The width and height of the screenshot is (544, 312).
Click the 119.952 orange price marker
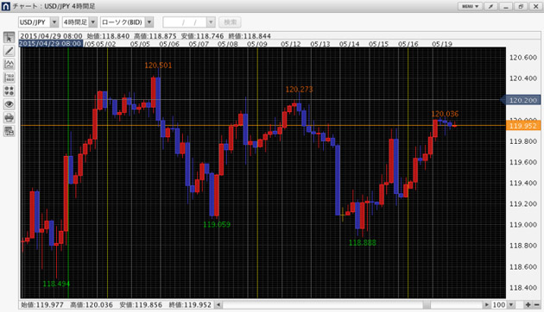(x=523, y=126)
